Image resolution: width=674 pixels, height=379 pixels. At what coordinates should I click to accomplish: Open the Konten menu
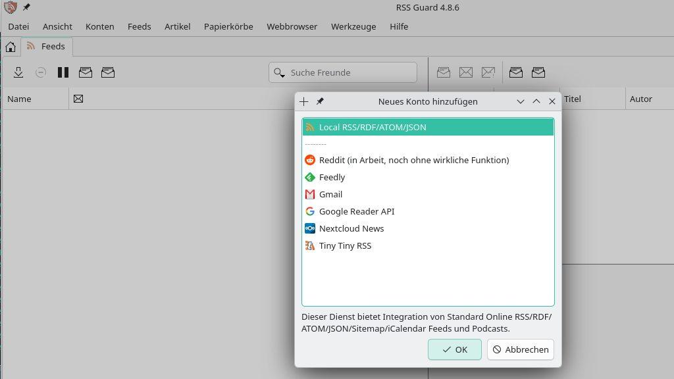tap(99, 26)
